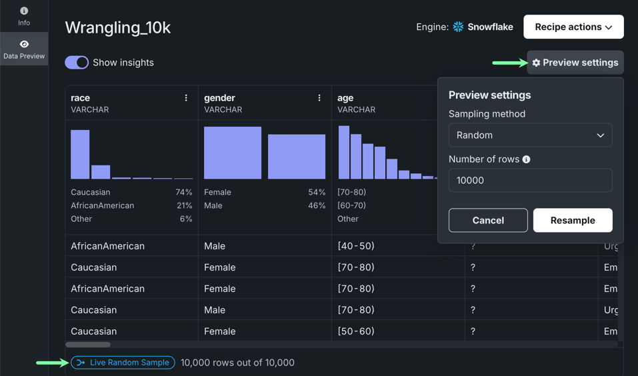Viewport: 638px width, 376px height.
Task: Click the age column header
Action: tap(345, 98)
